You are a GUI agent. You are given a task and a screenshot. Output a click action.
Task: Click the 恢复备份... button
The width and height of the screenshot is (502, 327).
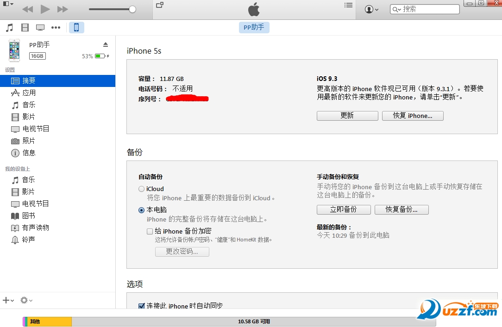(x=402, y=210)
